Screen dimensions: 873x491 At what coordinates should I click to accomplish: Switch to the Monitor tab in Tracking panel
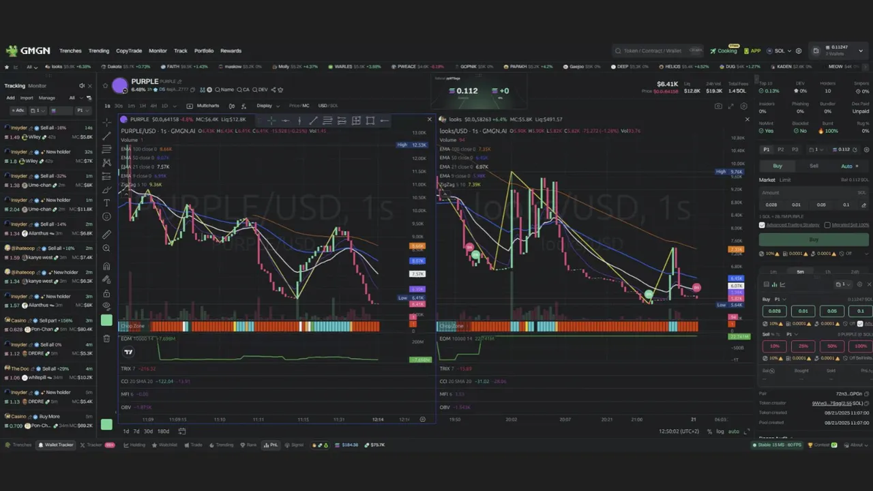[x=38, y=86]
